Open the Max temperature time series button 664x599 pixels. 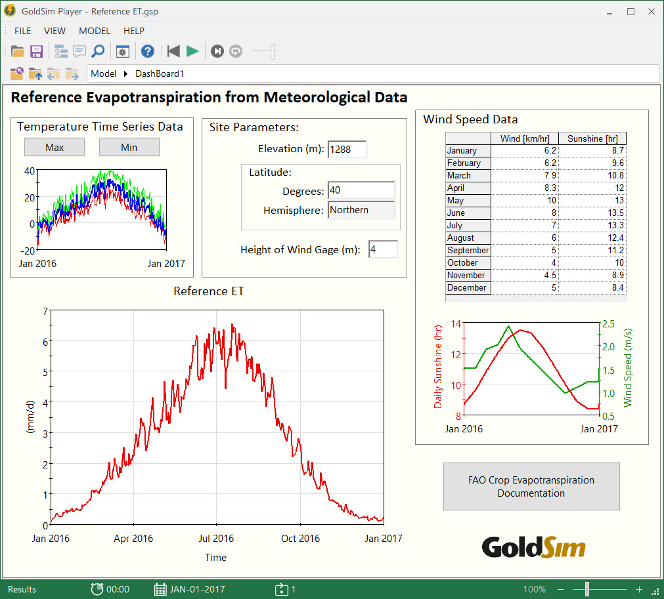coord(55,147)
